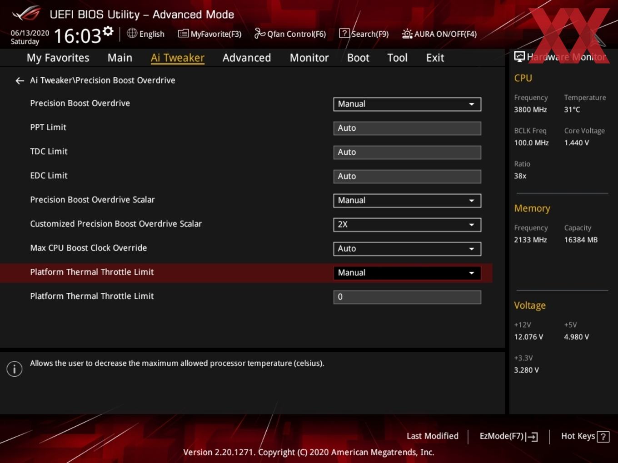Select the Exit tab

pos(435,58)
